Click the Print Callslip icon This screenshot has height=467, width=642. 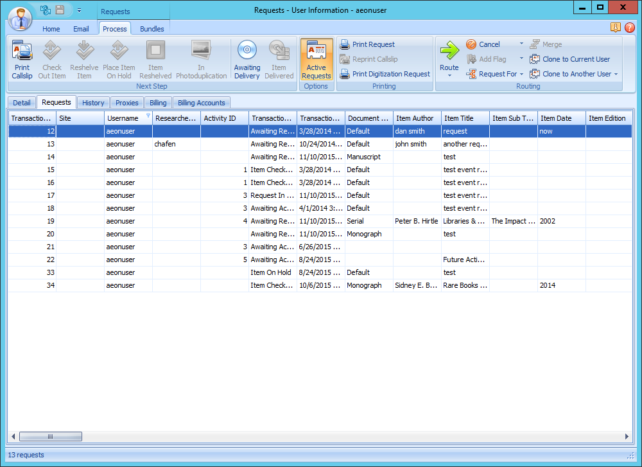pos(22,51)
